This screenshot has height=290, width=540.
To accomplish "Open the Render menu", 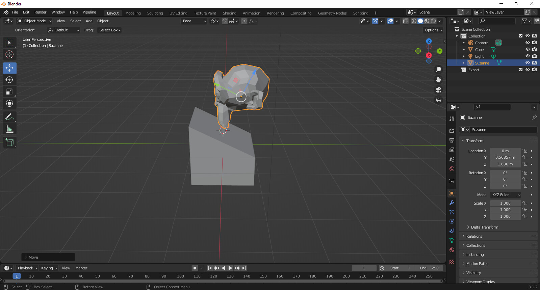I will pyautogui.click(x=40, y=12).
